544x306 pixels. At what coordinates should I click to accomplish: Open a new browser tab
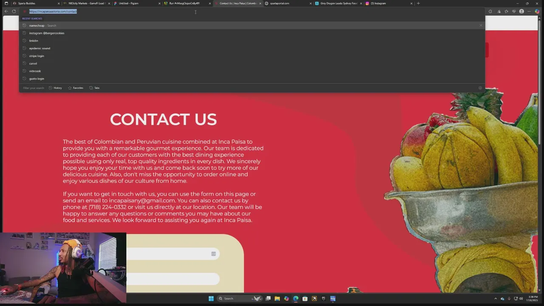(x=418, y=3)
